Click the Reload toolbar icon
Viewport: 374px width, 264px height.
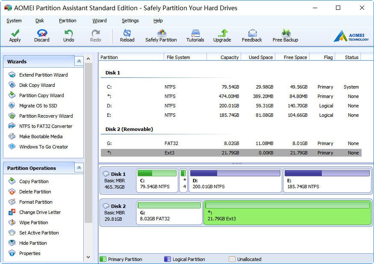[127, 36]
